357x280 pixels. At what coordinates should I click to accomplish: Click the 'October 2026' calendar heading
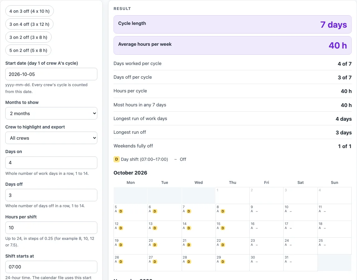click(x=131, y=173)
